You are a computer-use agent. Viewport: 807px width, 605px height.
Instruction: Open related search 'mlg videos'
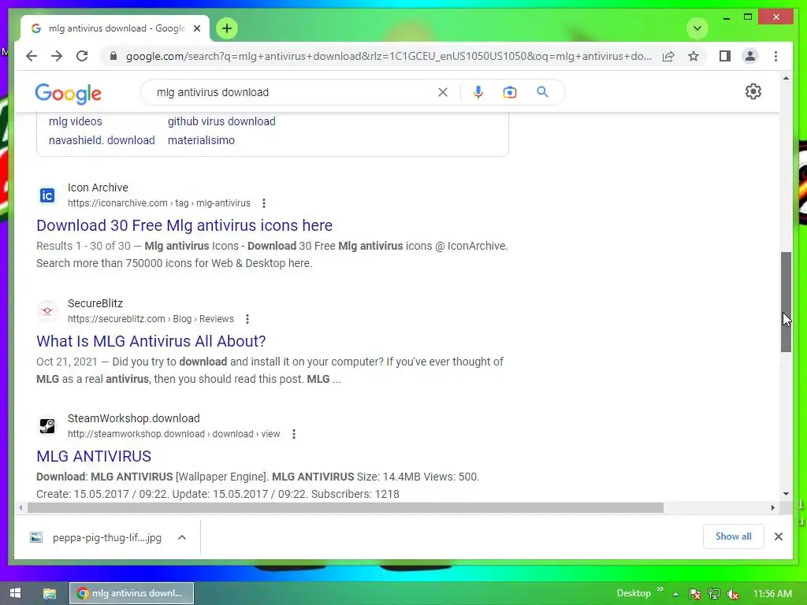75,121
